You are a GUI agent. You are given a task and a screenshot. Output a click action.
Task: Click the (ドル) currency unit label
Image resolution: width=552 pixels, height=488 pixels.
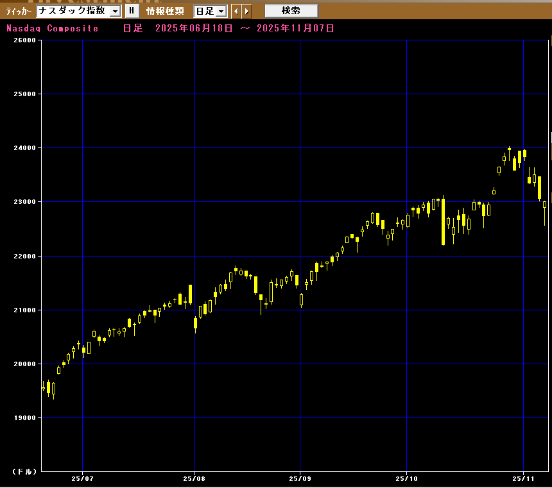coord(24,471)
